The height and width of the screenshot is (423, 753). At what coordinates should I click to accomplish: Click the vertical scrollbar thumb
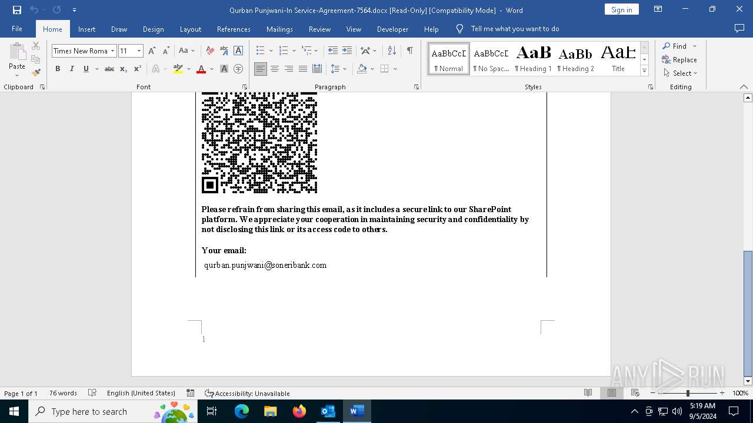[748, 313]
